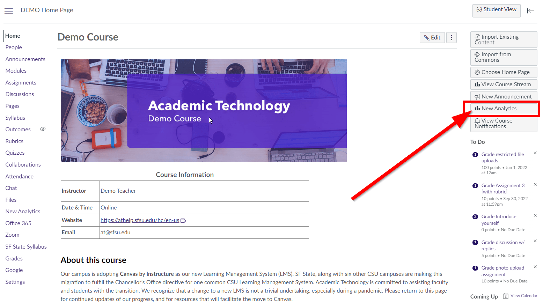
Task: Open the athelp.sfsu.edu website link
Action: (140, 220)
